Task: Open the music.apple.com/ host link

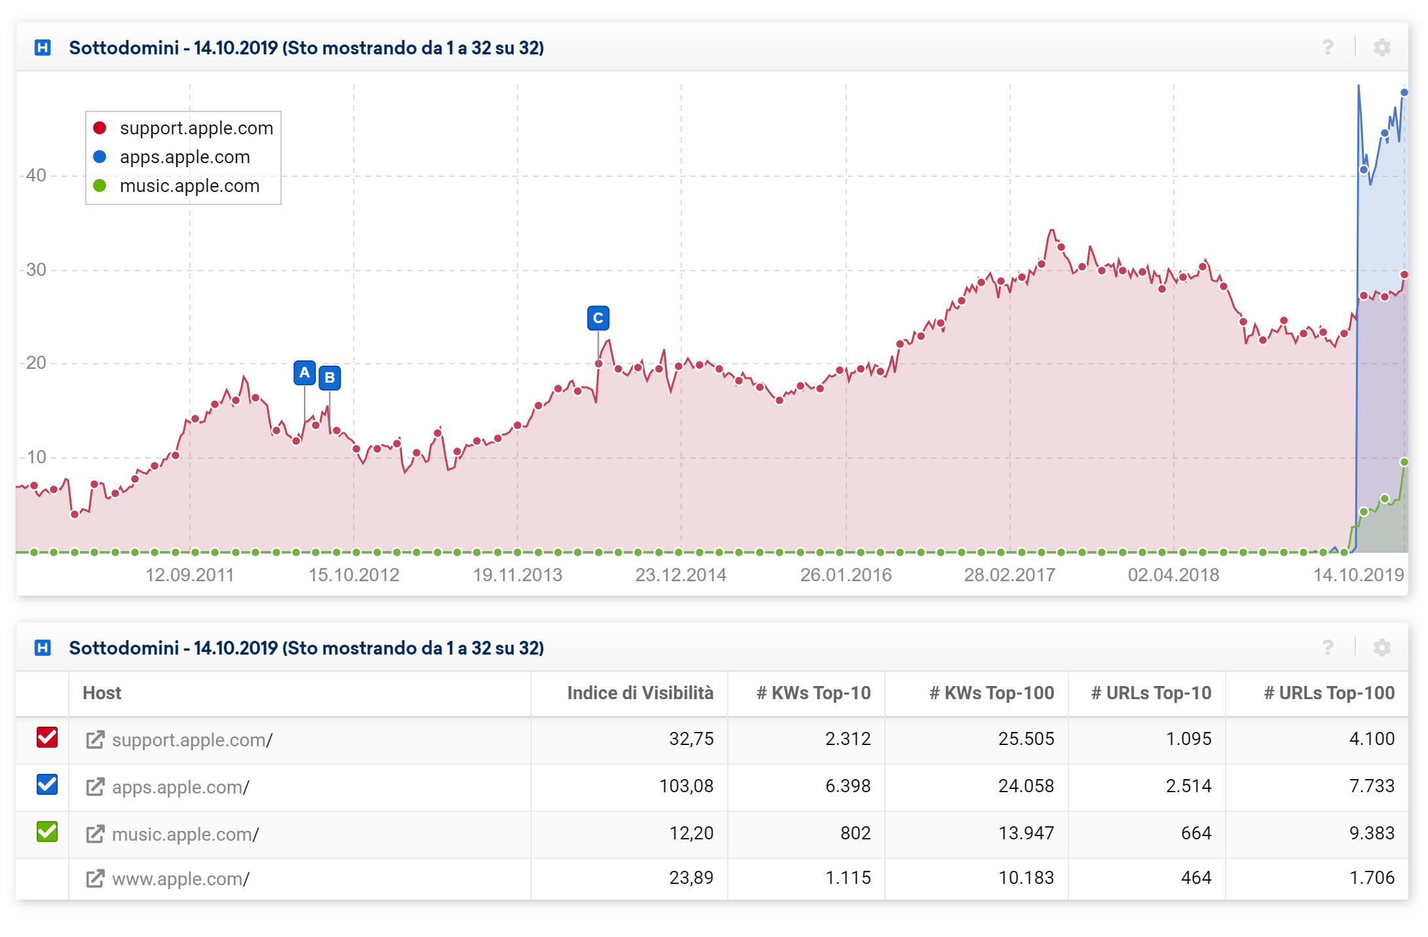Action: [x=185, y=834]
